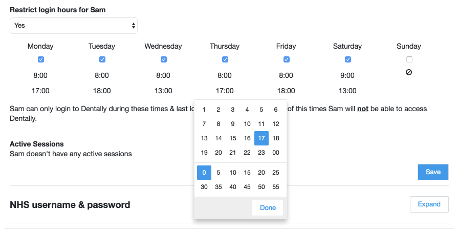Open Friday's 18:00 end time
This screenshot has height=231, width=458.
click(286, 91)
